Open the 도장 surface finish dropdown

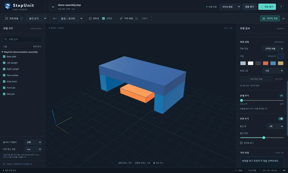pyautogui.click(x=273, y=71)
